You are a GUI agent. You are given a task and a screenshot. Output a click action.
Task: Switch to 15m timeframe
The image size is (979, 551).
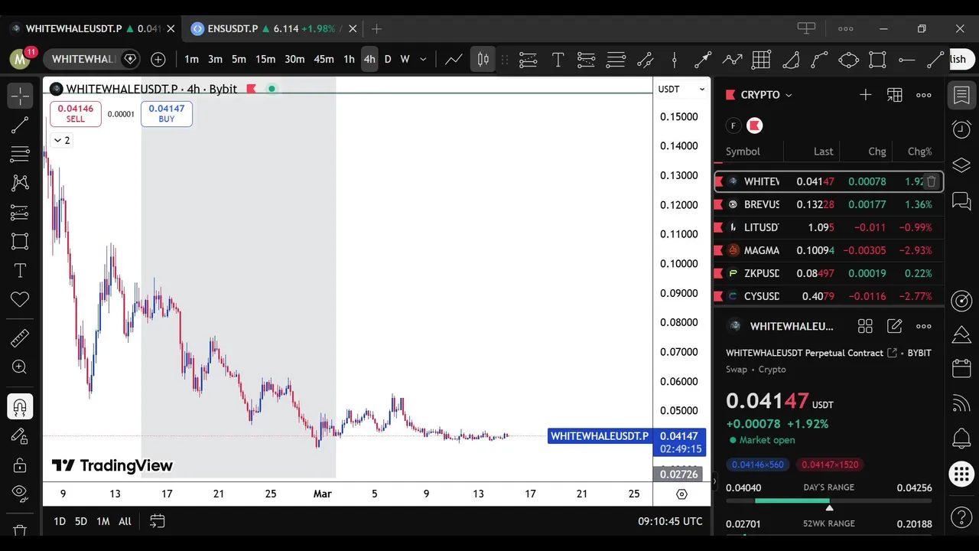coord(265,59)
